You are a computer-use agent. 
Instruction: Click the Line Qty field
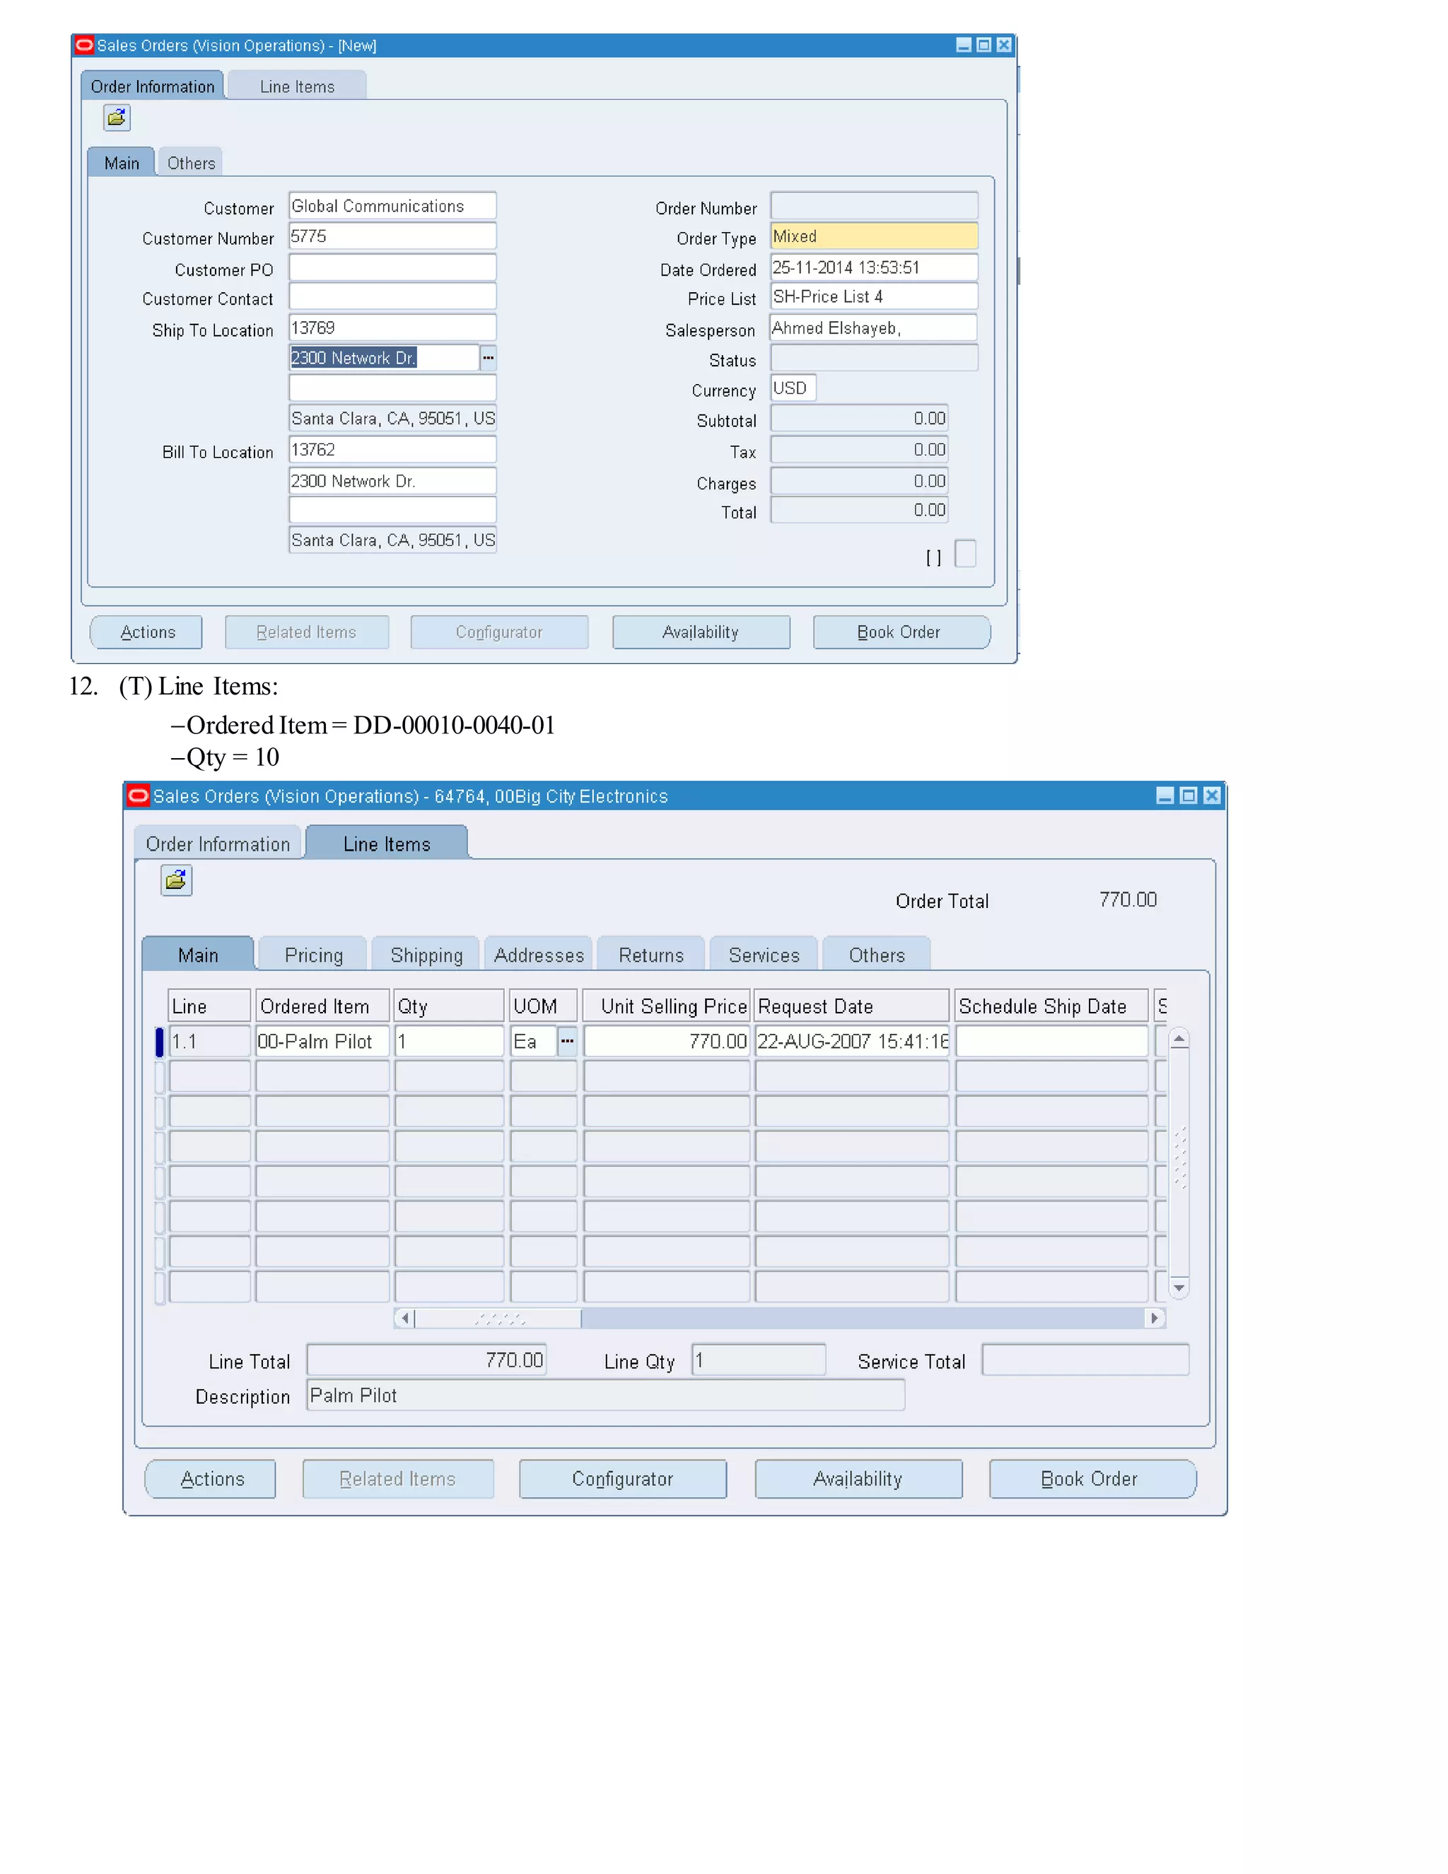(759, 1360)
